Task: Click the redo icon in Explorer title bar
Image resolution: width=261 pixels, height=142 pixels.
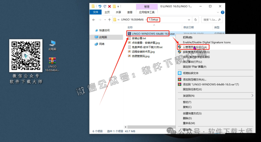Action: point(105,6)
